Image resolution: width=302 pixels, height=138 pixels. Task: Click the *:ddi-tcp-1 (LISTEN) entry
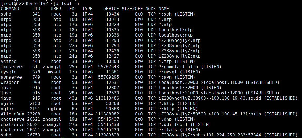[x=185, y=125]
